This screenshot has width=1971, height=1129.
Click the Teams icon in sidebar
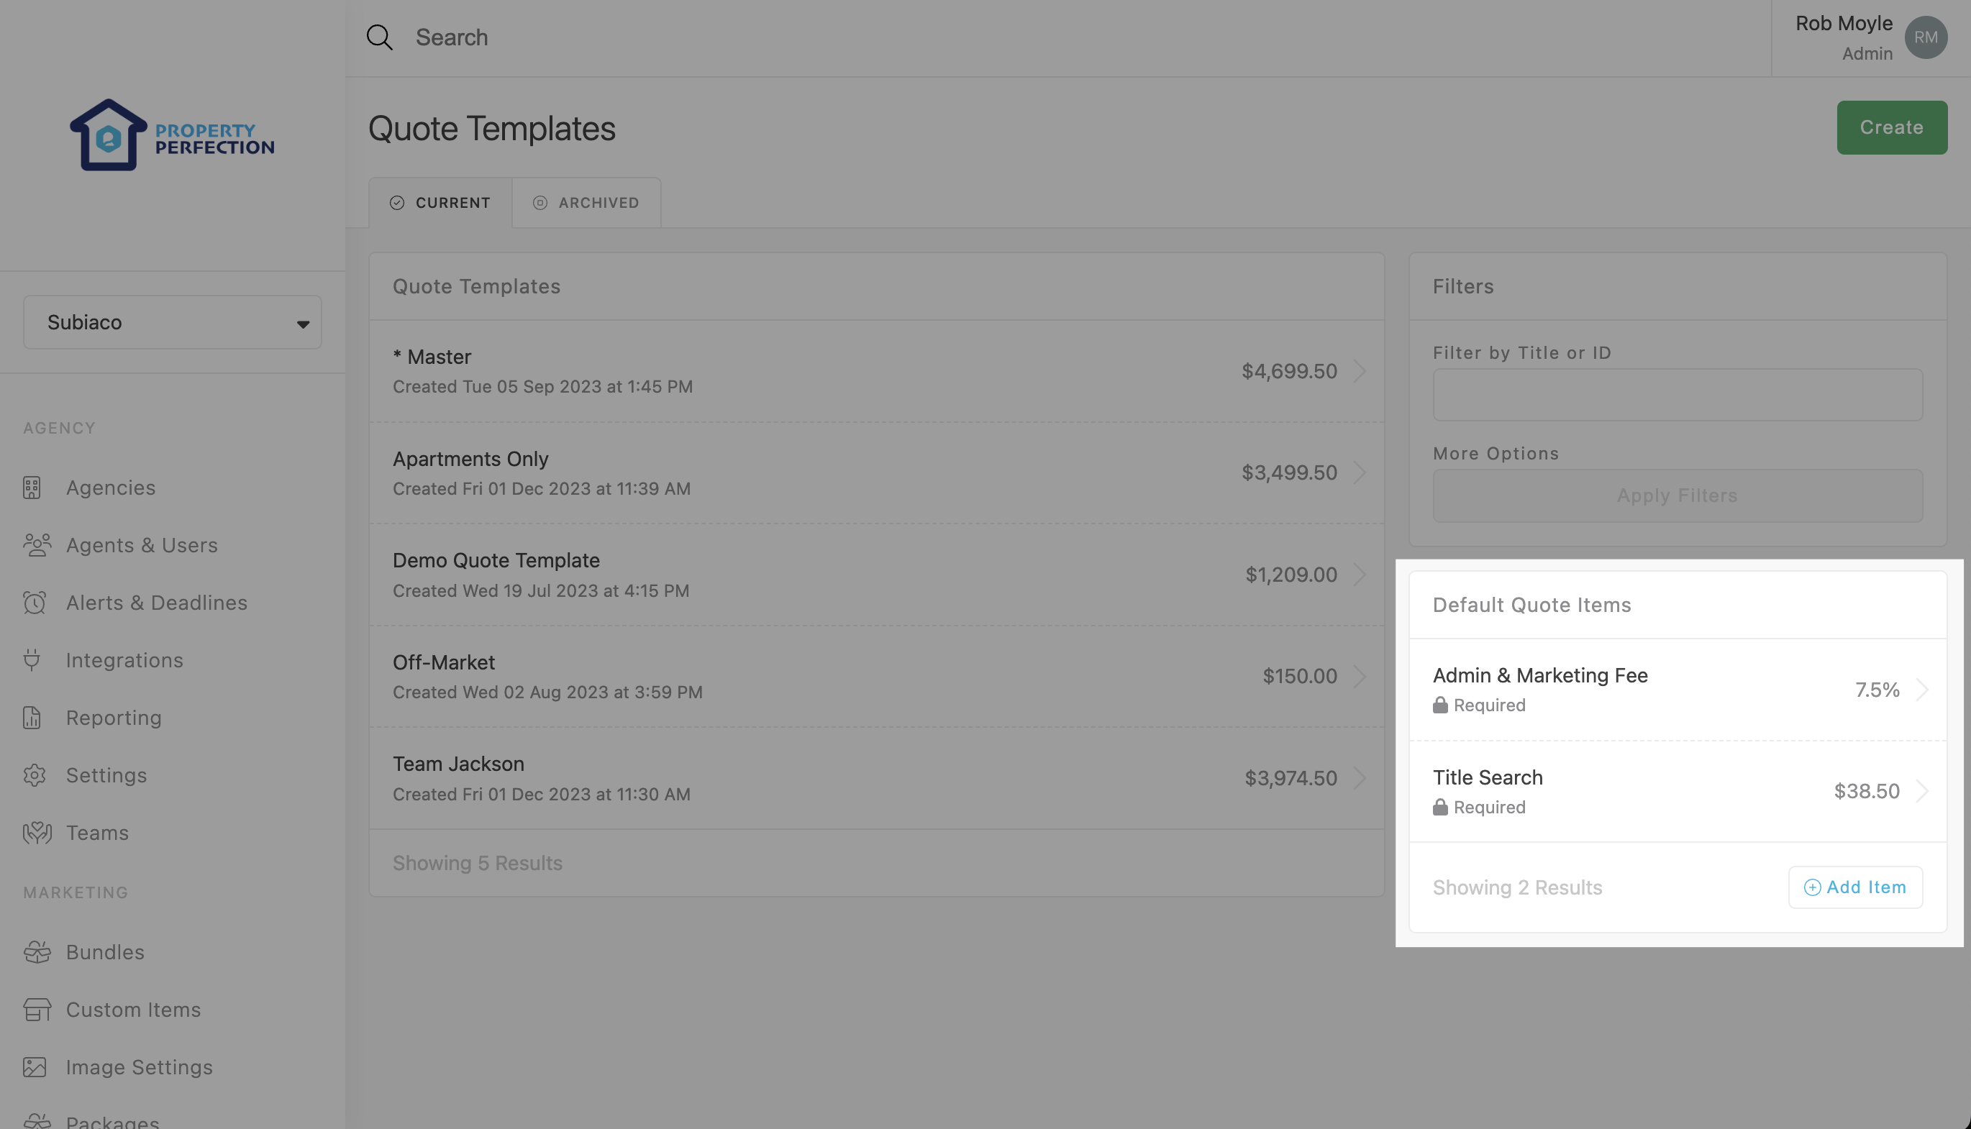[x=37, y=833]
